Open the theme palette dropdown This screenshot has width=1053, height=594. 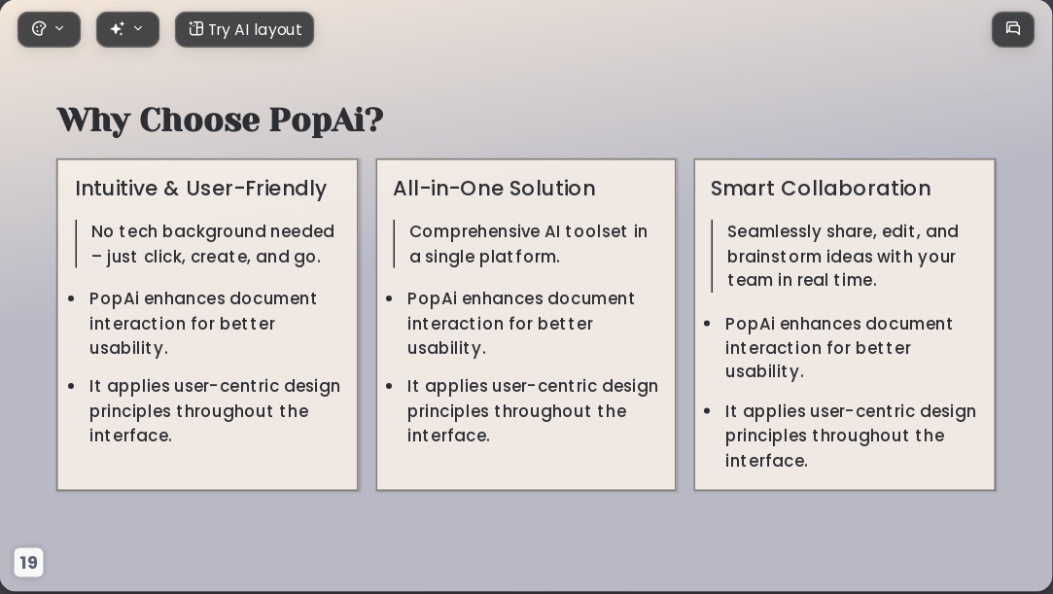(x=49, y=29)
